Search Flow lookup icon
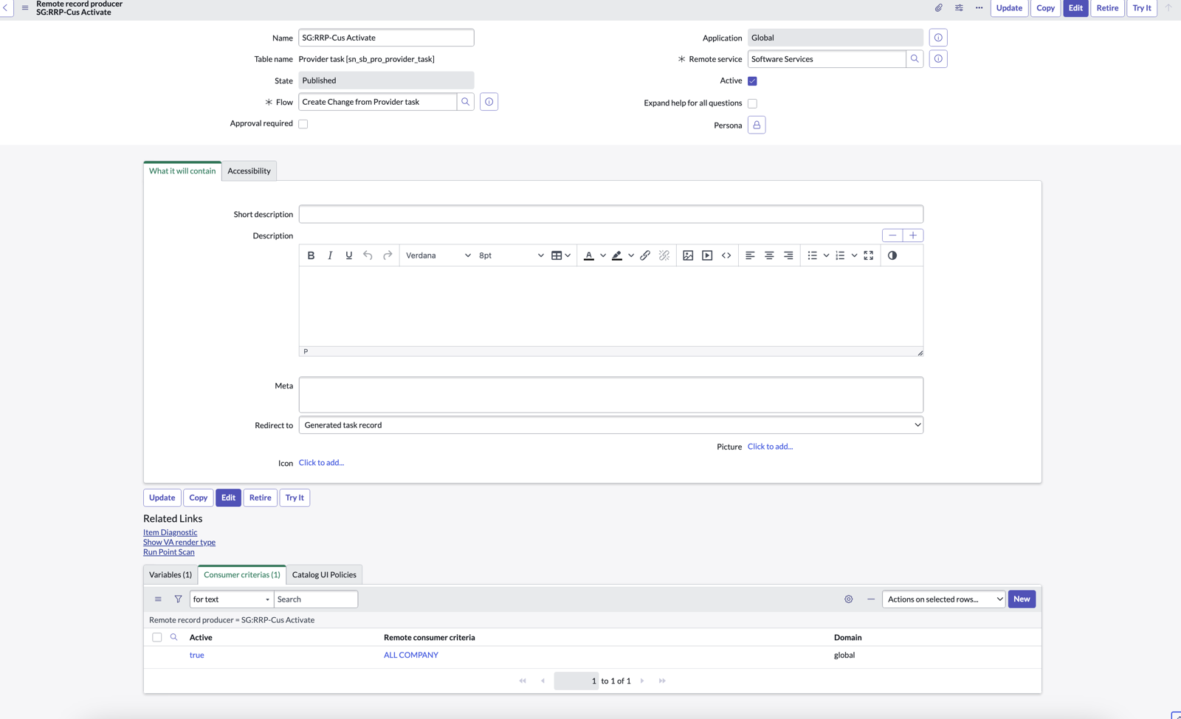The image size is (1181, 719). pyautogui.click(x=466, y=102)
